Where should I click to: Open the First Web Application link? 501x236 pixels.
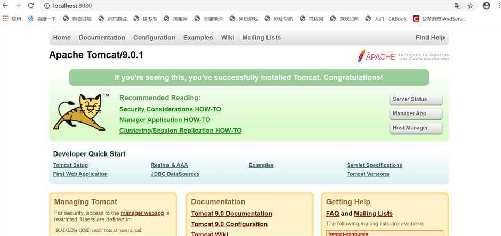[80, 174]
